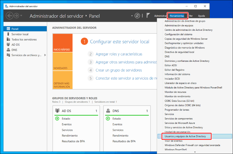Viewport: 233px width, 154px height.
Task: Click green status icon in AD DS tile
Action: 57,118
